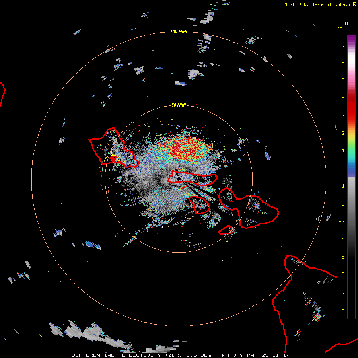The image size is (358, 358).
Task: Click the DIFFERENTIAL REFLECTIVITY (ZDR) caption text
Action: coord(127,355)
